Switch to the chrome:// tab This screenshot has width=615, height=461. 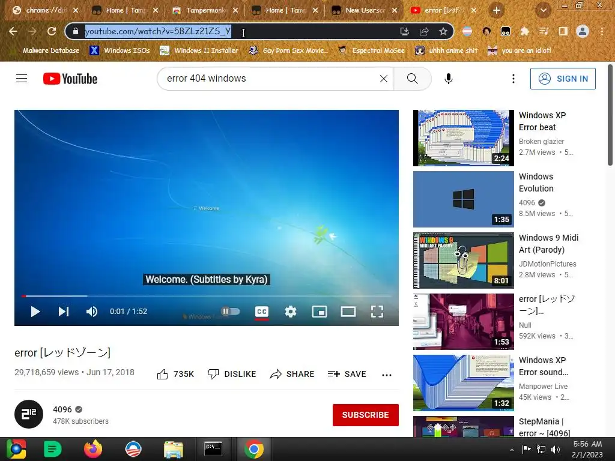tap(45, 10)
